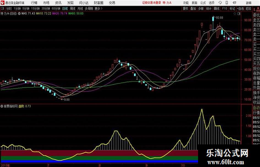Add stock with the +自选 button
This screenshot has width=260, height=167.
tap(240, 9)
